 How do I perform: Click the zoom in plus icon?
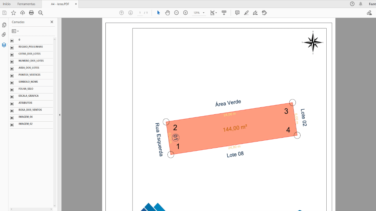click(x=185, y=13)
